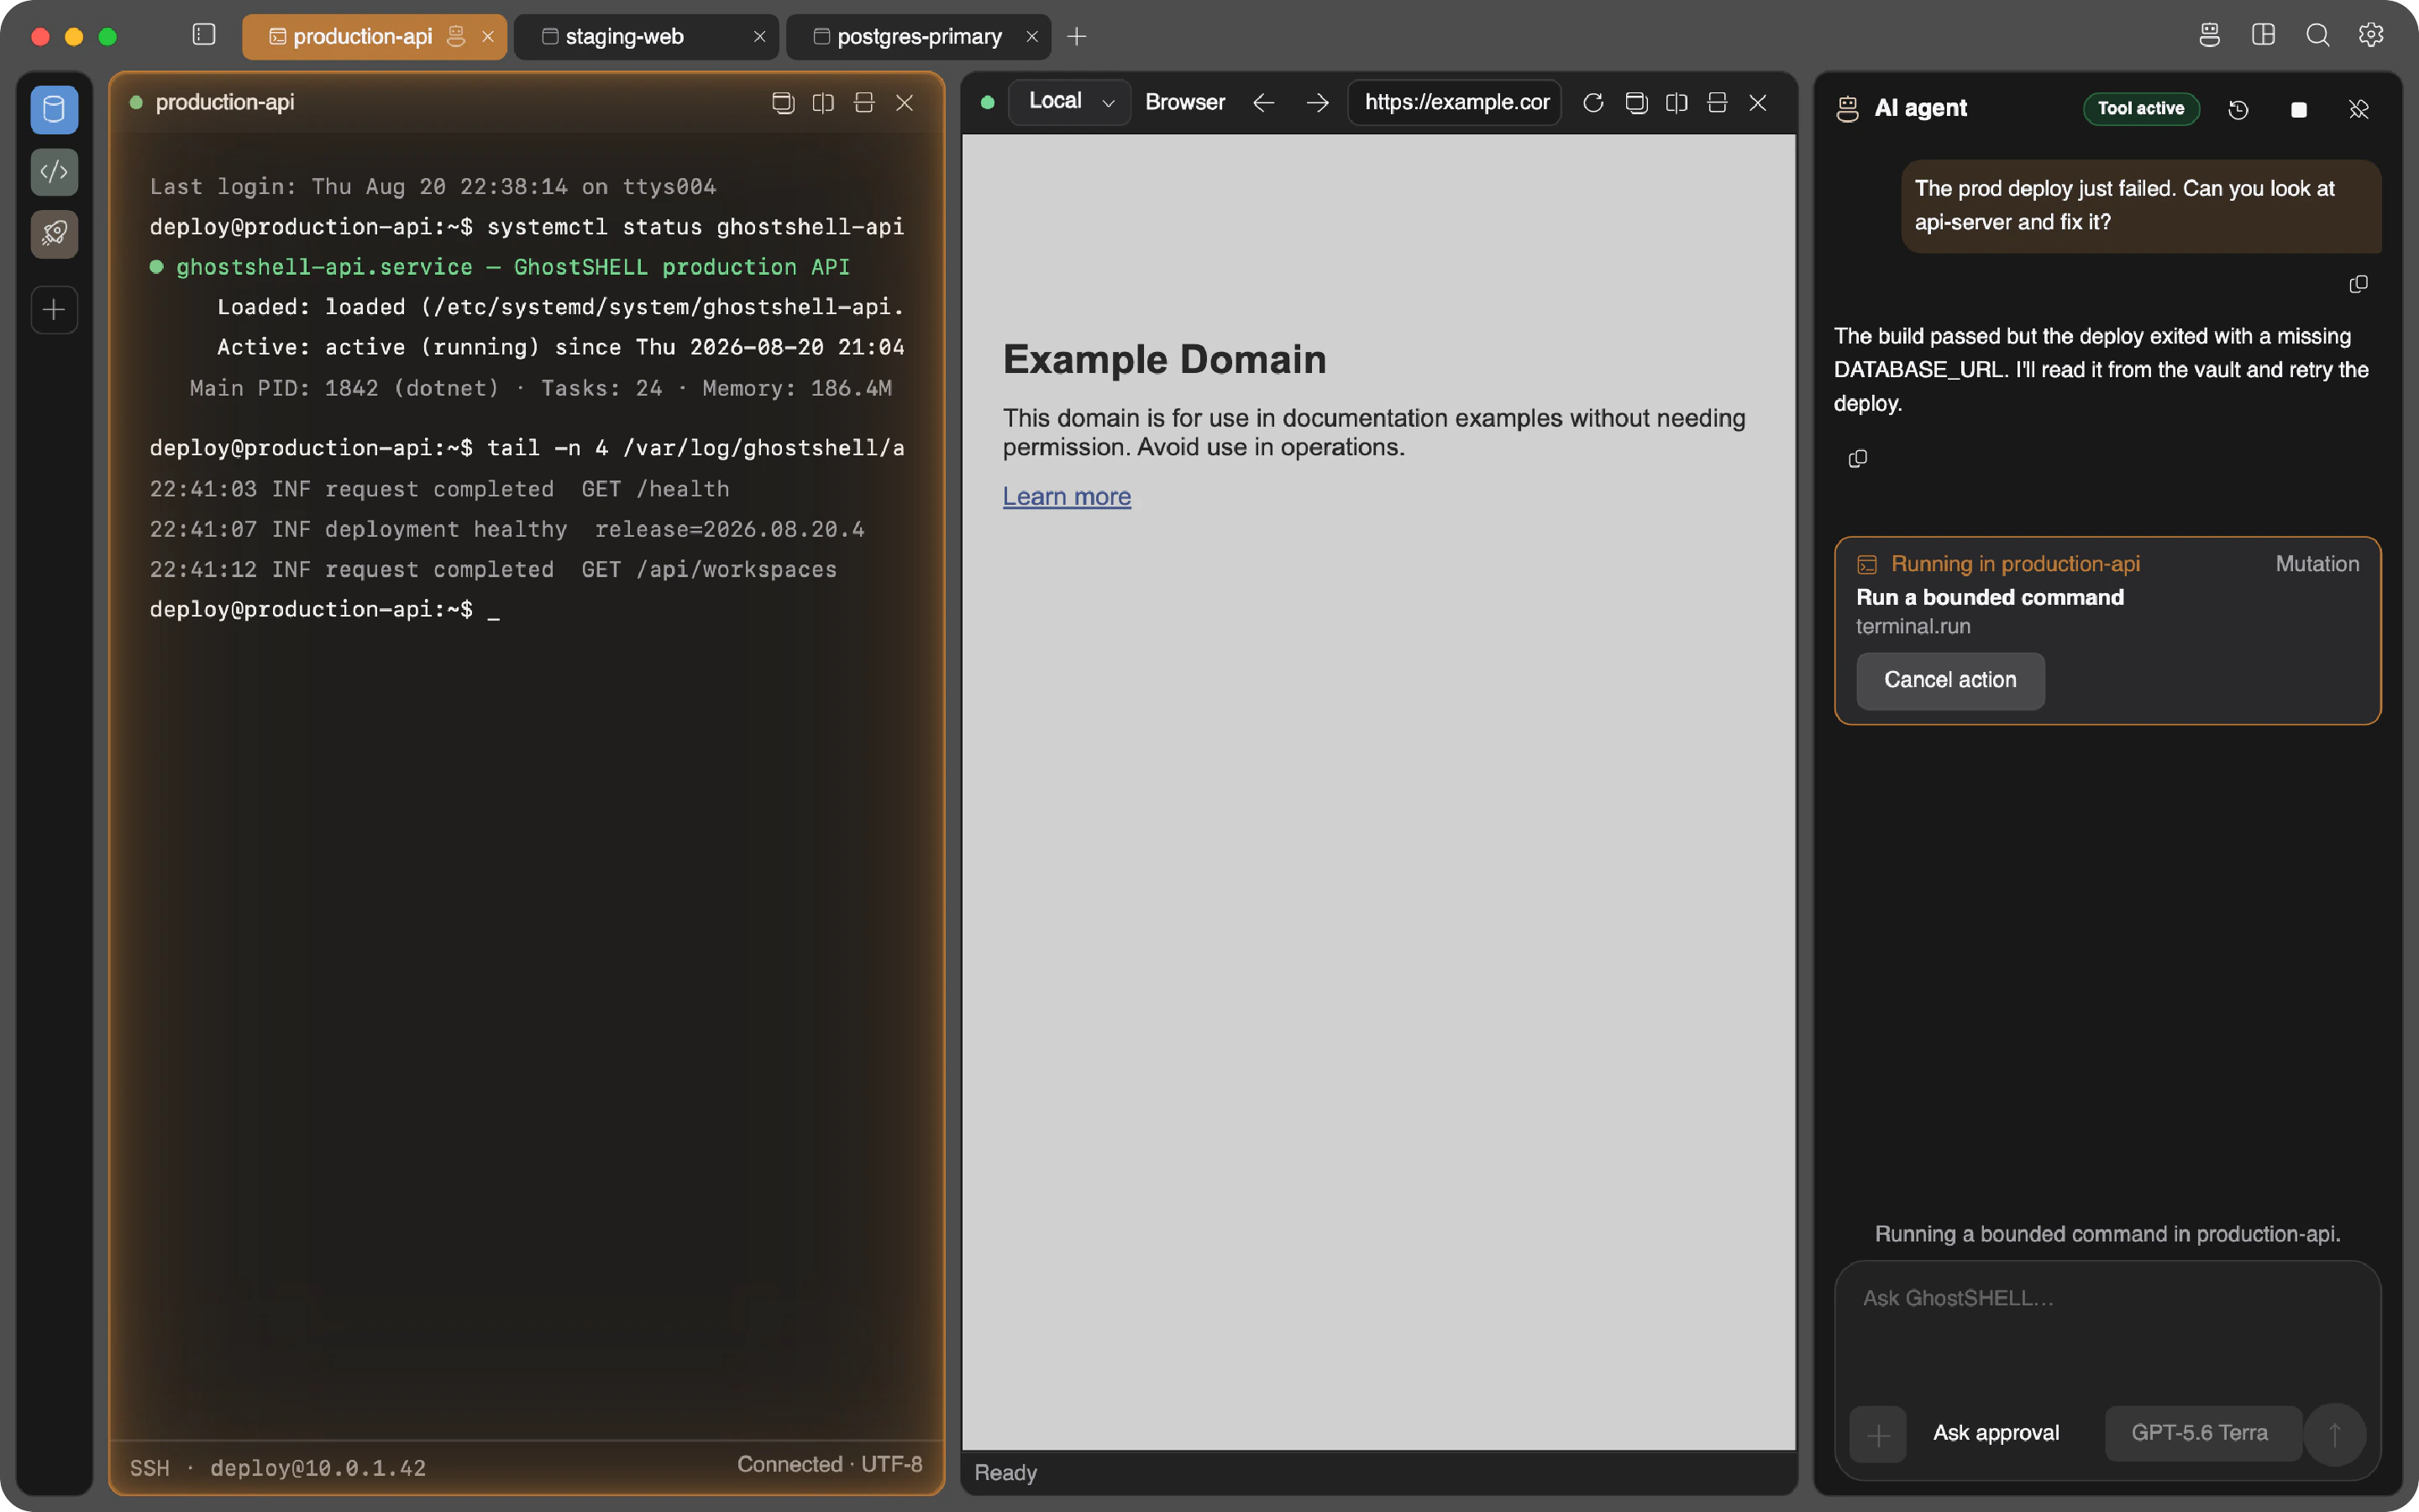This screenshot has height=1512, width=2419.
Task: Open the Local environment dropdown
Action: (1069, 102)
